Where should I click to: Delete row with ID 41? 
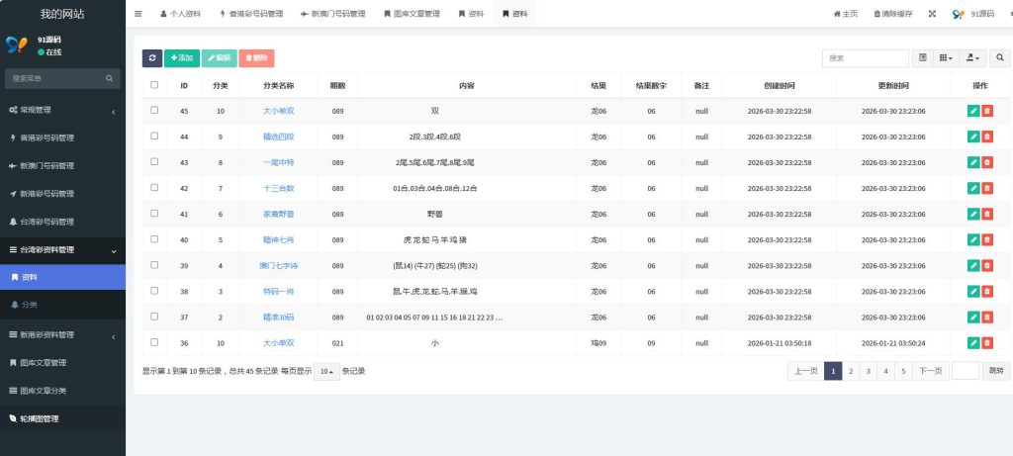click(987, 214)
